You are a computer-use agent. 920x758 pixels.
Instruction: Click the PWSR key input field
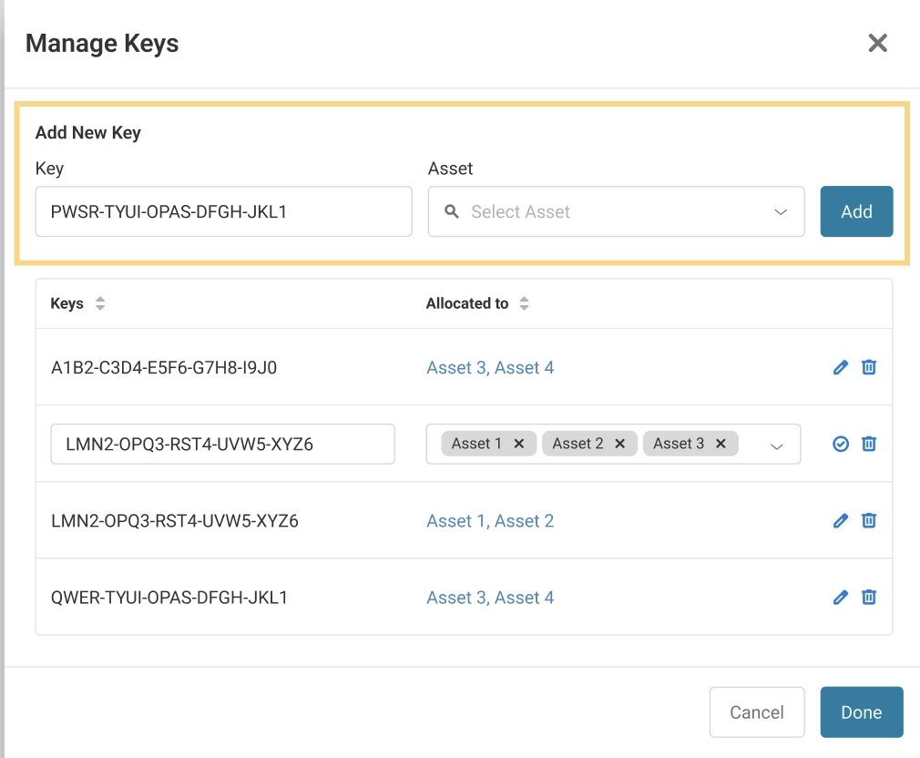[223, 211]
